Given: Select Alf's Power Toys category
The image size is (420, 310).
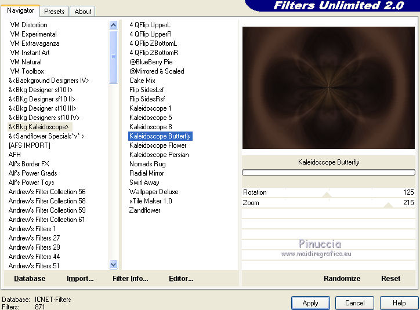Looking at the screenshot, I should click(31, 183).
